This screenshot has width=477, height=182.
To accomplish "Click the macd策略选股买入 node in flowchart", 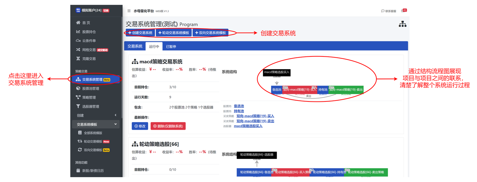I will coord(277,72).
